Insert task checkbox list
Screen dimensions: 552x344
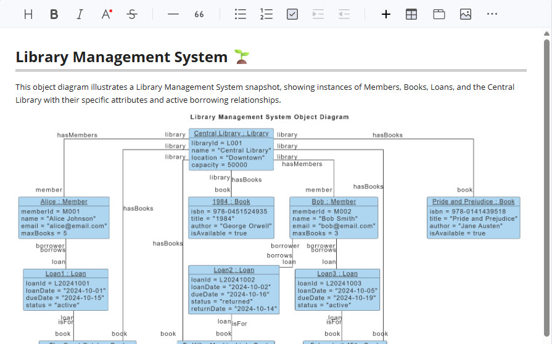click(x=292, y=14)
